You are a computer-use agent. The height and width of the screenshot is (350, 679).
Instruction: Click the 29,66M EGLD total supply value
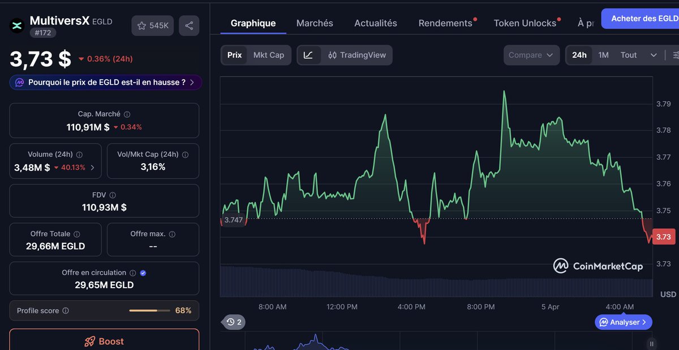(55, 246)
